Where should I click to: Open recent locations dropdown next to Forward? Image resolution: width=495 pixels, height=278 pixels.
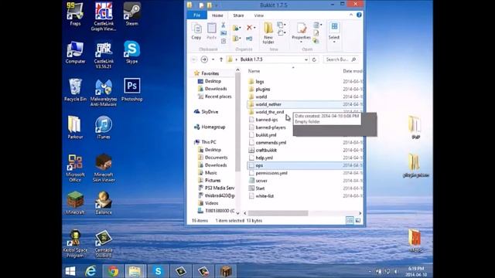[213, 59]
